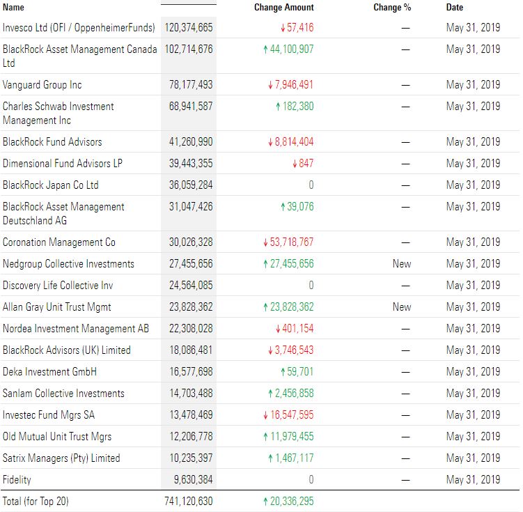The image size is (523, 512).
Task: Select Discovery Life Collective Inv name
Action: (x=58, y=286)
